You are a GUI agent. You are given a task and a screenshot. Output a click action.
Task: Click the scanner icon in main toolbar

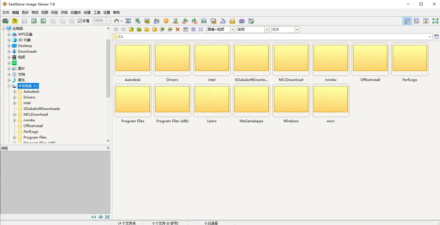point(223,21)
